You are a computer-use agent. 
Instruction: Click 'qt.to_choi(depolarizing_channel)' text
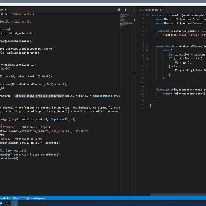pyautogui.click(x=44, y=112)
